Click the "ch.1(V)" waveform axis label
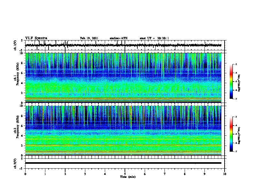 [15, 45]
